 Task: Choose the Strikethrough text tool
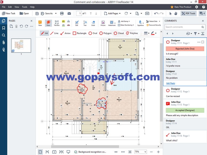(68, 25)
